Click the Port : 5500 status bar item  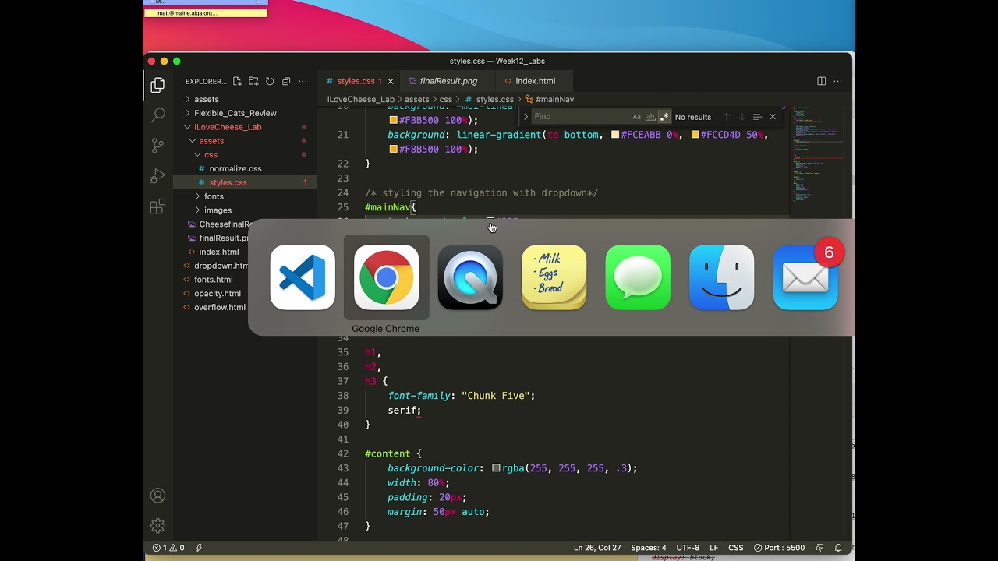pyautogui.click(x=778, y=548)
